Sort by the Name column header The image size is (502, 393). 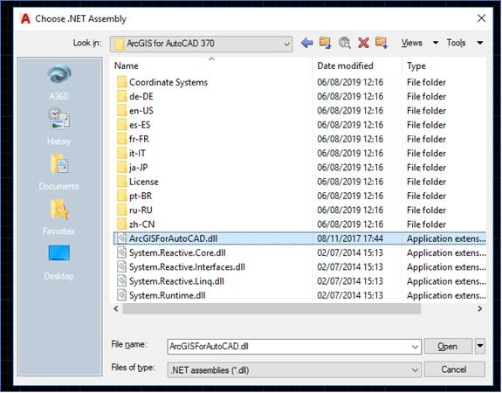pyautogui.click(x=127, y=66)
